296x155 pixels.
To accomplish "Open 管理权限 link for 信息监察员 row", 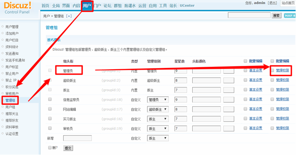I will click(282, 99).
